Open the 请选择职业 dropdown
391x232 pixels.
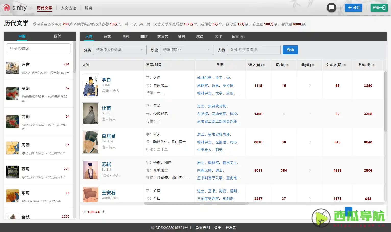pos(187,50)
